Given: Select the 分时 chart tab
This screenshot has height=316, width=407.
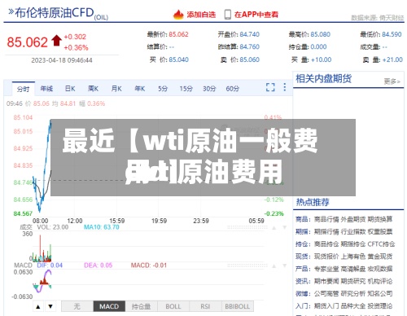Looking at the screenshot, I should point(24,89).
